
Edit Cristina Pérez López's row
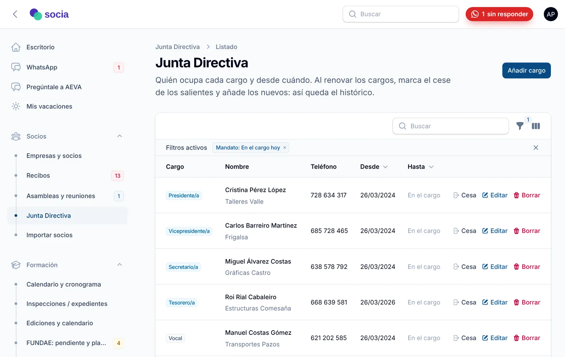[x=495, y=195]
